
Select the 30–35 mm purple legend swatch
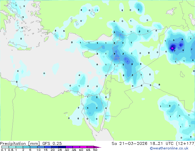coord(69,147)
